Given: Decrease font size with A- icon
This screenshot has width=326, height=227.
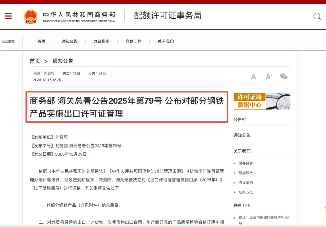Looking at the screenshot, I should (254, 77).
